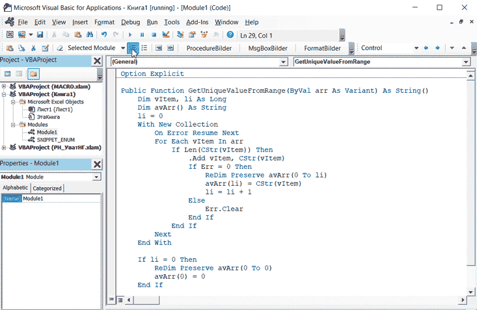
Task: Click the scissors icon in the add-in toolbar
Action: 33,48
